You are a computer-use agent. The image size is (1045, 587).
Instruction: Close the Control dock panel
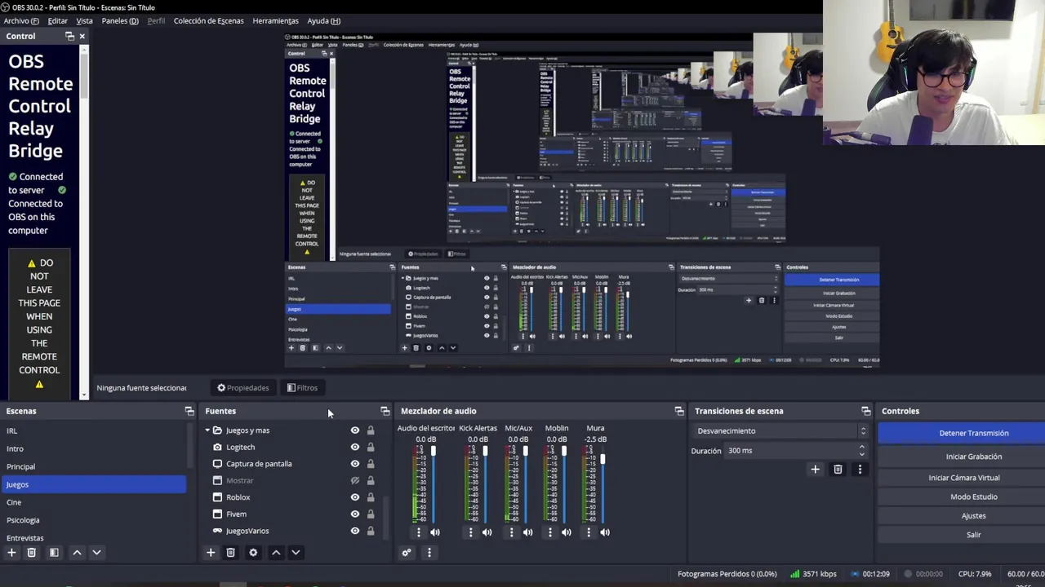click(82, 36)
